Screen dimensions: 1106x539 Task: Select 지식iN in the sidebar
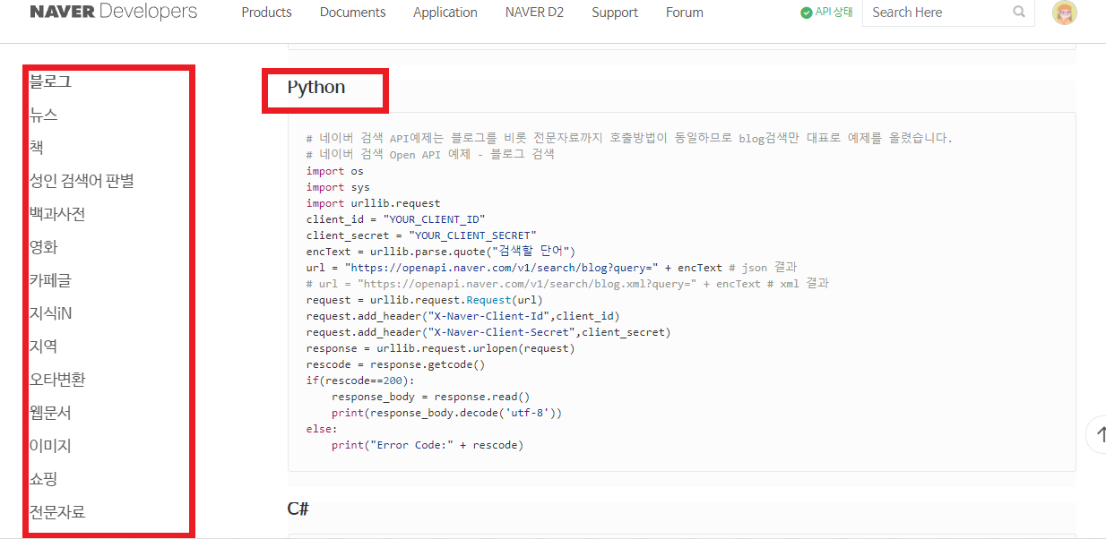(50, 313)
